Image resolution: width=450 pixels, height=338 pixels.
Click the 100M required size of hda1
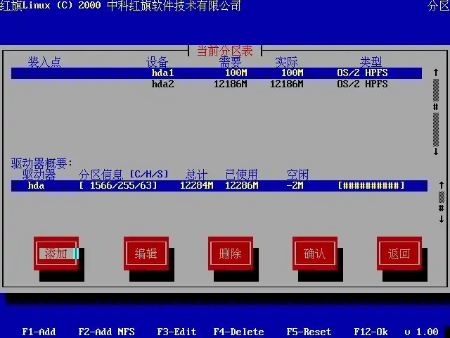[x=236, y=73]
